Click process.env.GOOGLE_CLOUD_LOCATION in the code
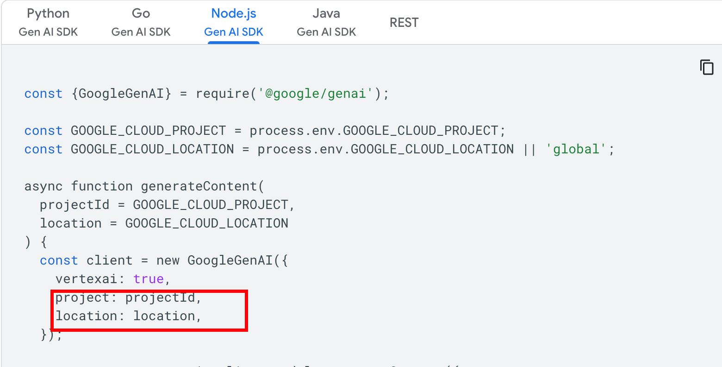 (x=386, y=149)
